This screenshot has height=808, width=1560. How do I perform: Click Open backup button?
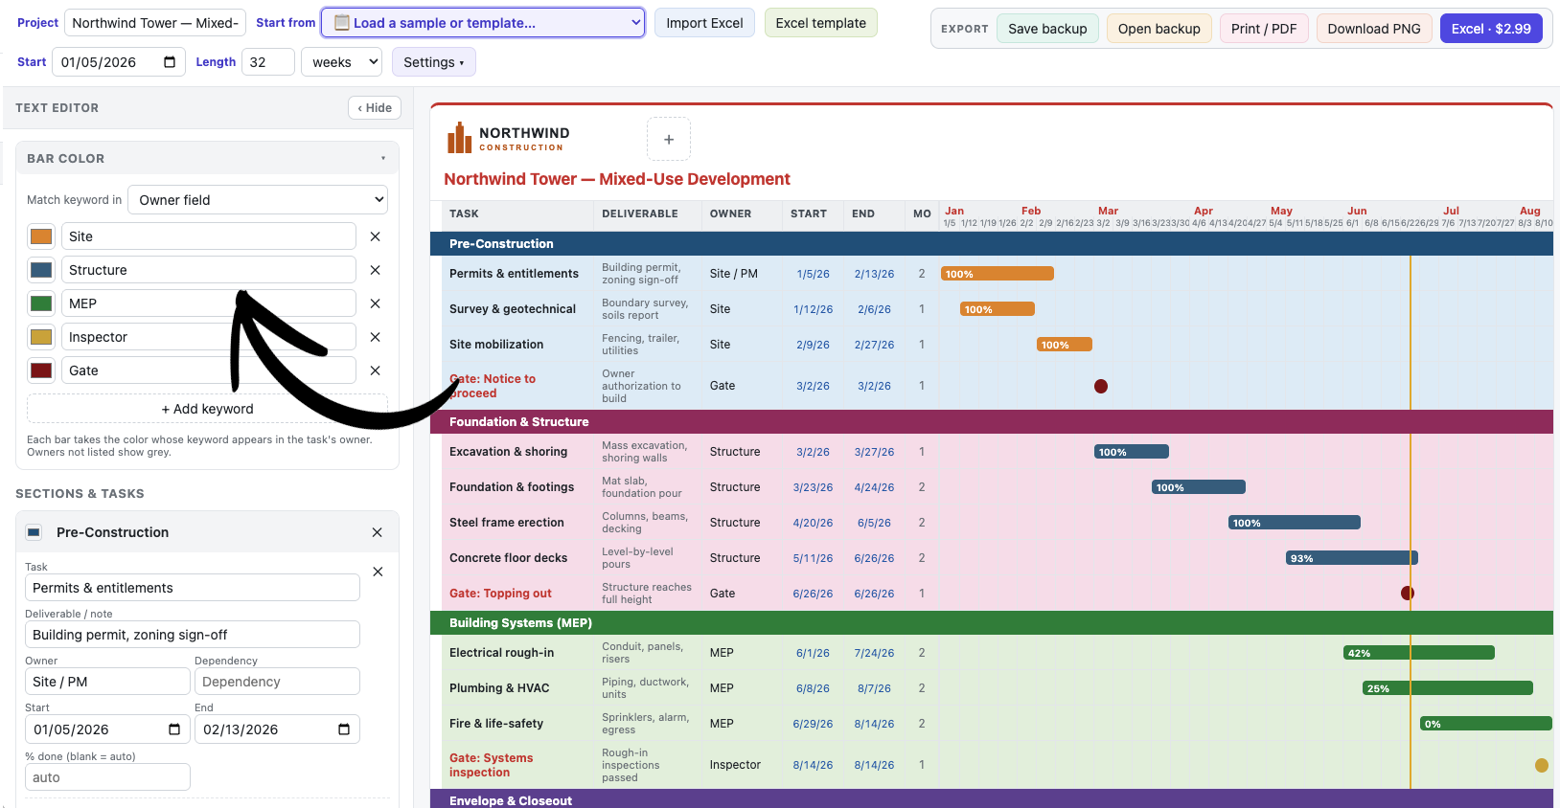[x=1159, y=29]
